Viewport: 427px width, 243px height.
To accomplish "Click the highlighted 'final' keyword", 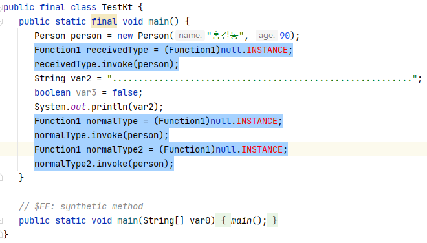I will coord(104,21).
